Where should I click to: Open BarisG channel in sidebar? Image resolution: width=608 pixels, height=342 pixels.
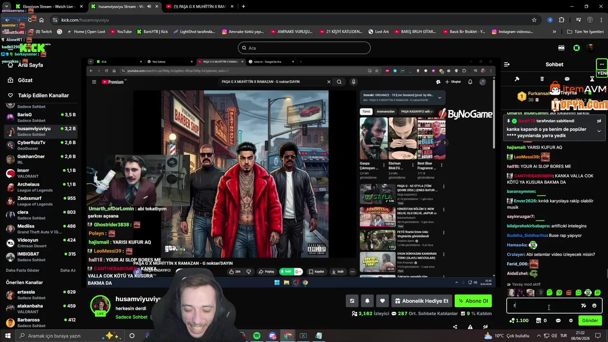coord(40,117)
